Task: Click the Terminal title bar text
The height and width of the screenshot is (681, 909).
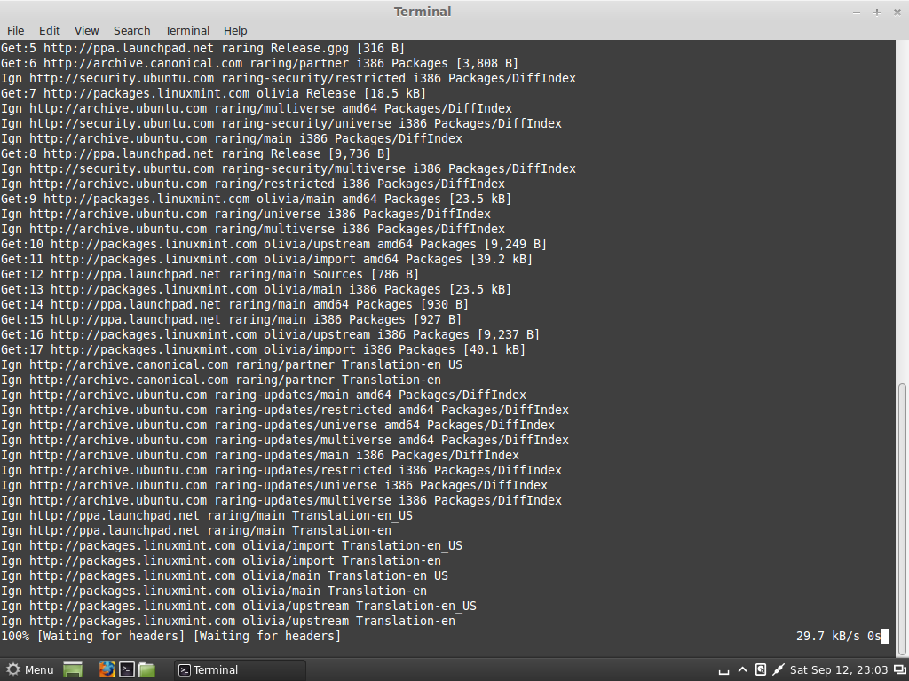Action: (x=423, y=12)
